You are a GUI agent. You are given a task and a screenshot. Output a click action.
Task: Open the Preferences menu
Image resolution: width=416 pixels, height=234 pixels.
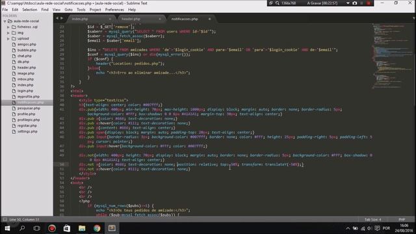coord(114,10)
